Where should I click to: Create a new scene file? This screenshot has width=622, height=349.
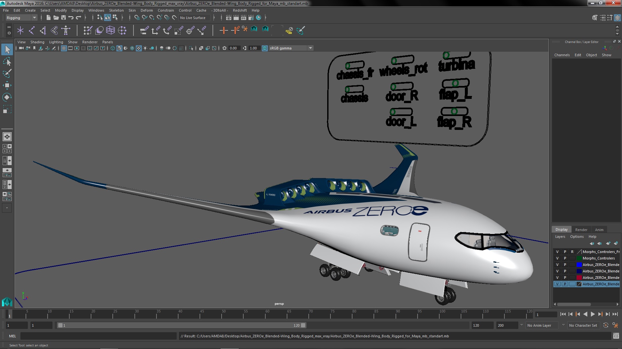pyautogui.click(x=48, y=17)
